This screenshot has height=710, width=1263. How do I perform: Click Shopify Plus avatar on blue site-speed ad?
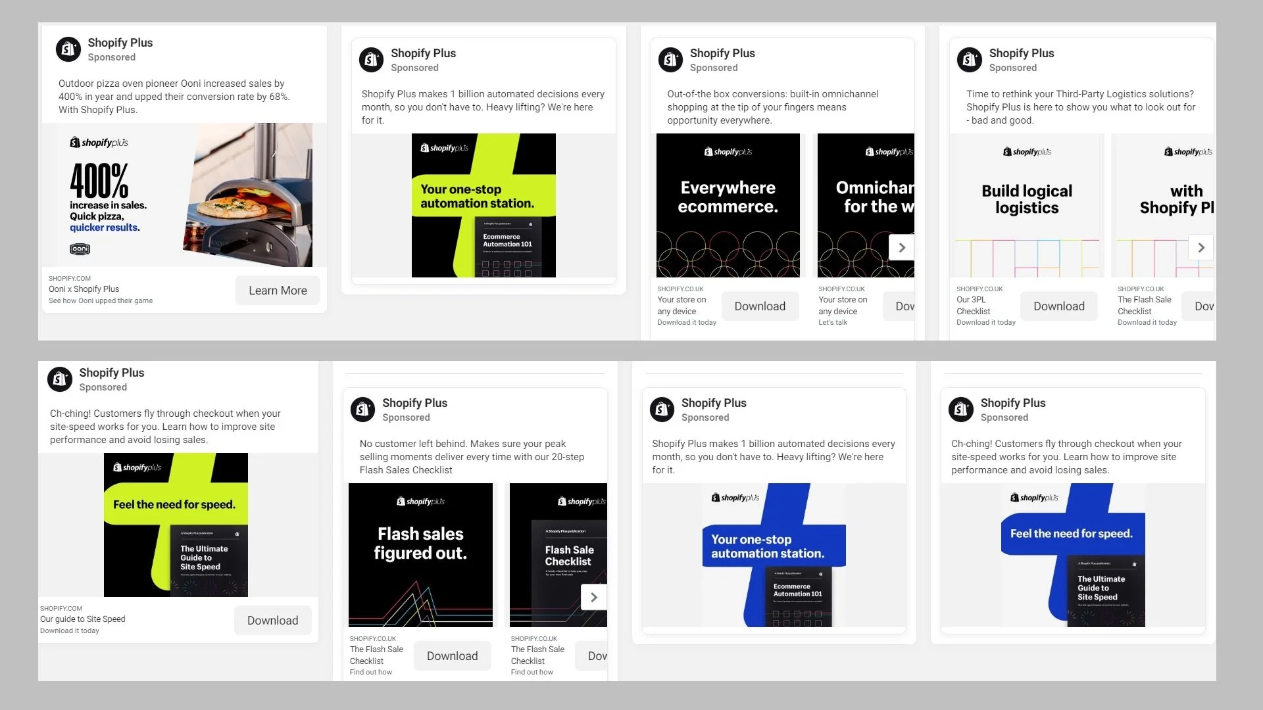961,410
